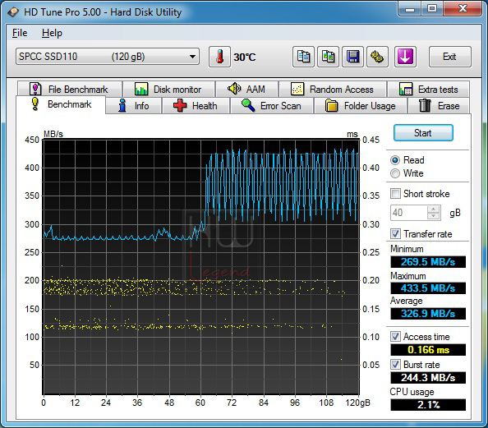Click the purple down-arrow minimize-to-tray icon
This screenshot has width=488, height=428.
click(x=405, y=57)
